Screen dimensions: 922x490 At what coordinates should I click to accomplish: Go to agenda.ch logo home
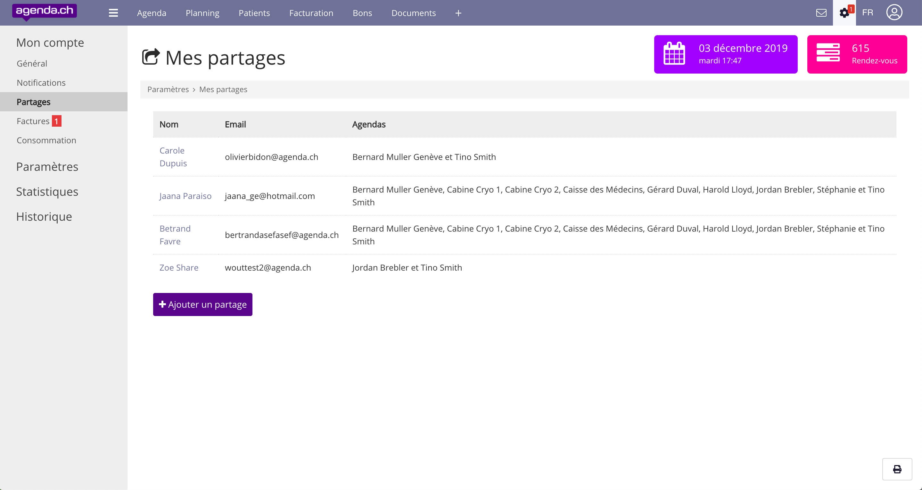[x=45, y=12]
